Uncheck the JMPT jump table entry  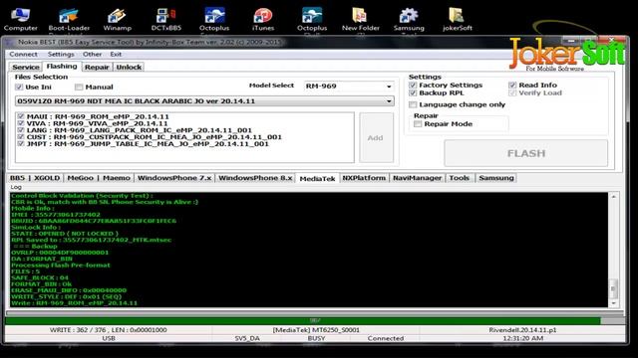21,143
